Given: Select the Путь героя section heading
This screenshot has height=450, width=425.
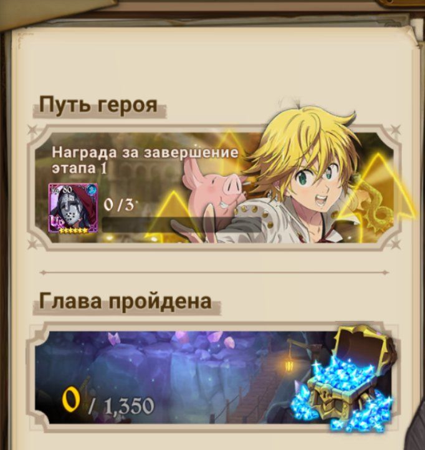Looking at the screenshot, I should [98, 105].
